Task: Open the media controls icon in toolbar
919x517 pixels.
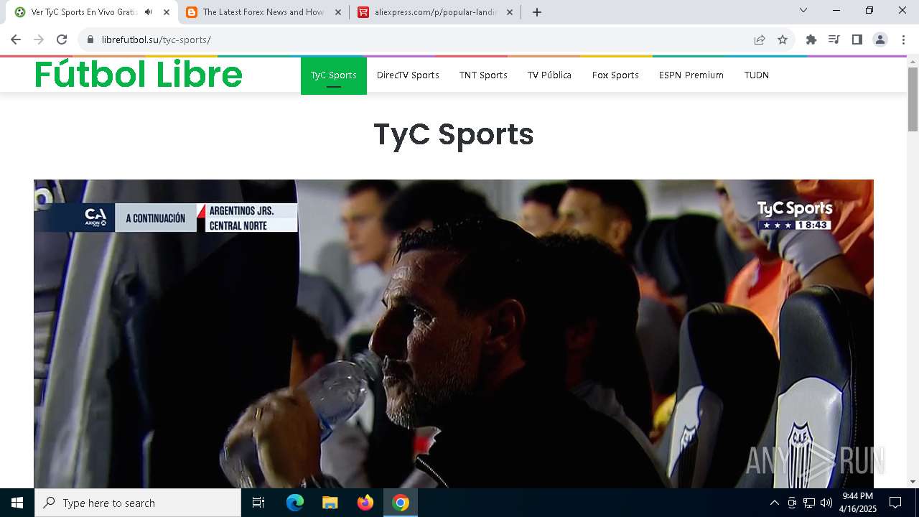Action: coord(834,39)
